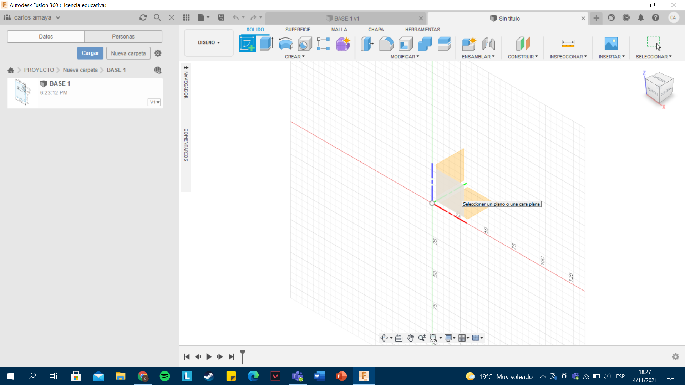Undo the last action
The width and height of the screenshot is (685, 385).
[x=235, y=17]
